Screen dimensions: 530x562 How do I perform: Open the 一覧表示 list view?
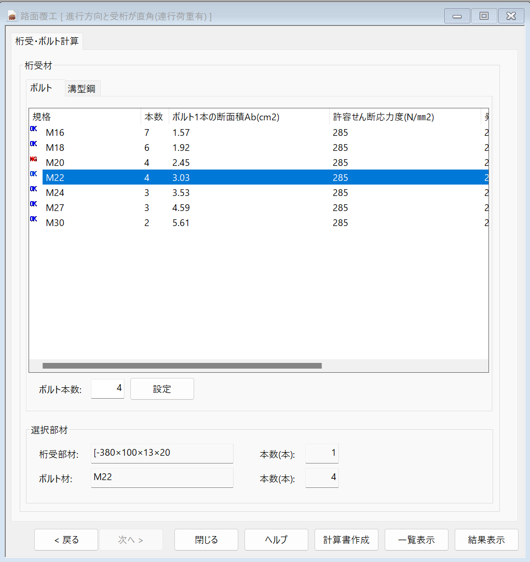tap(416, 540)
